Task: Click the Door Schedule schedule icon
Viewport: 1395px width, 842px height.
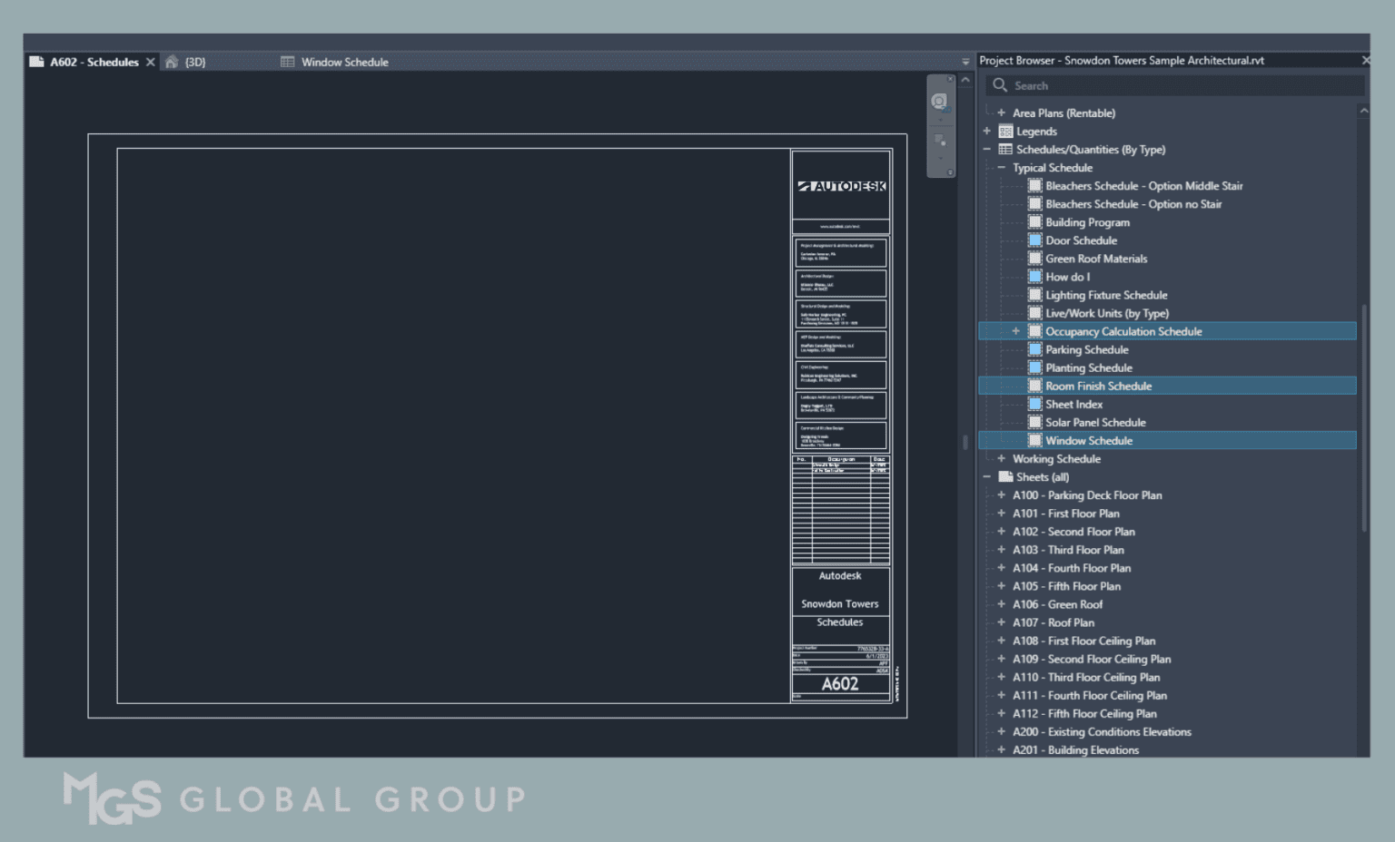Action: click(1035, 240)
